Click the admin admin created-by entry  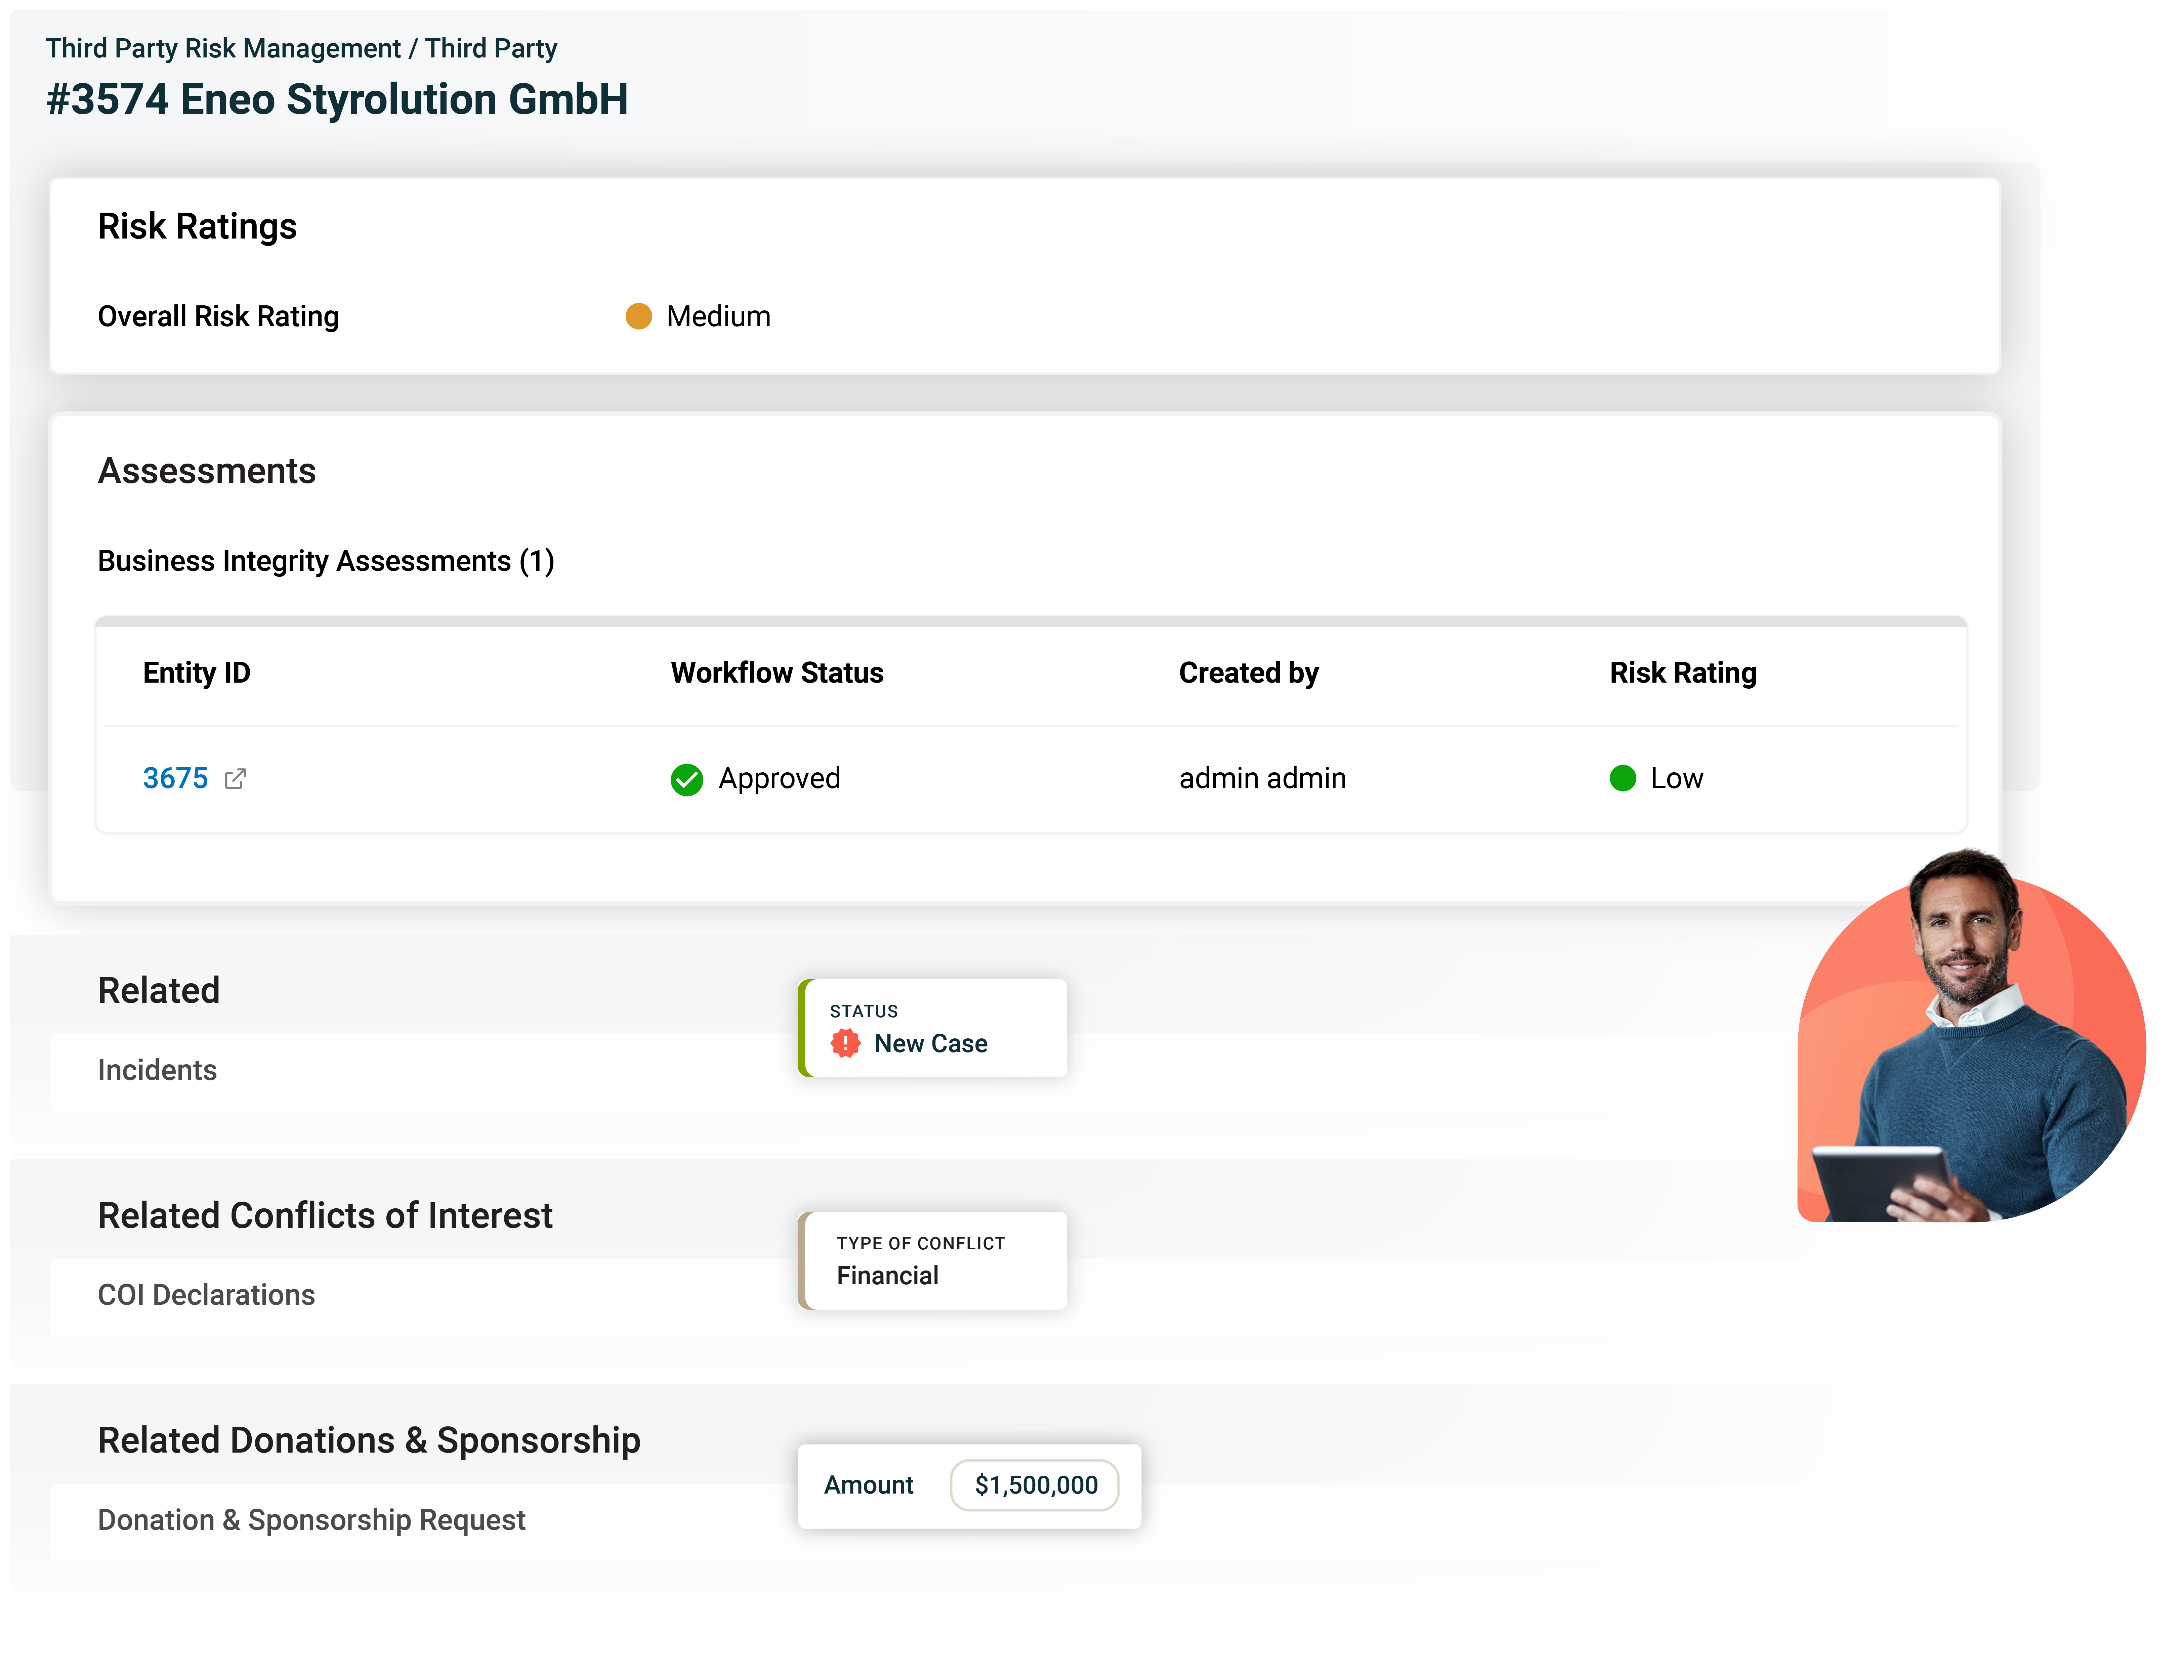[1262, 778]
